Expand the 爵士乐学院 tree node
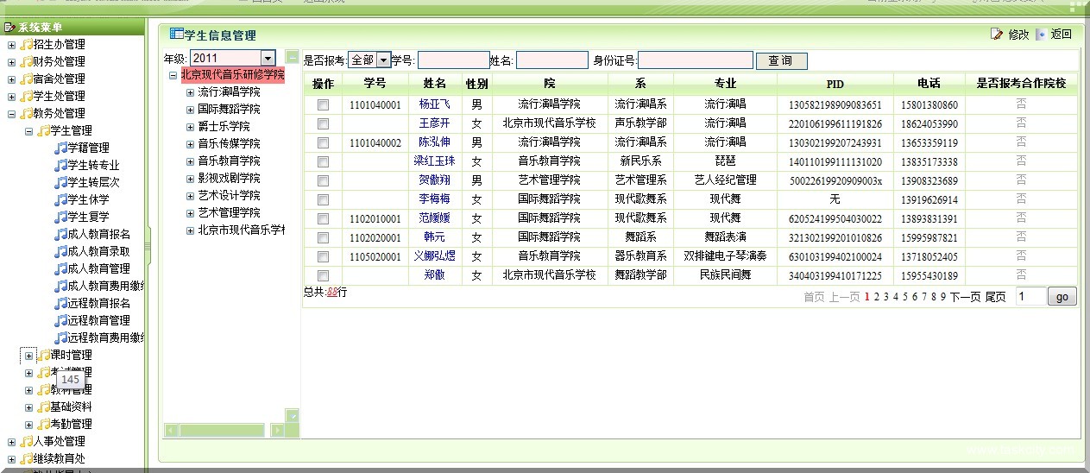1090x473 pixels. (x=190, y=127)
